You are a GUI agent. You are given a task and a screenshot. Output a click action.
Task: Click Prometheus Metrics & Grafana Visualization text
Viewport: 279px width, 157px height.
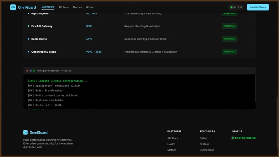click(151, 52)
